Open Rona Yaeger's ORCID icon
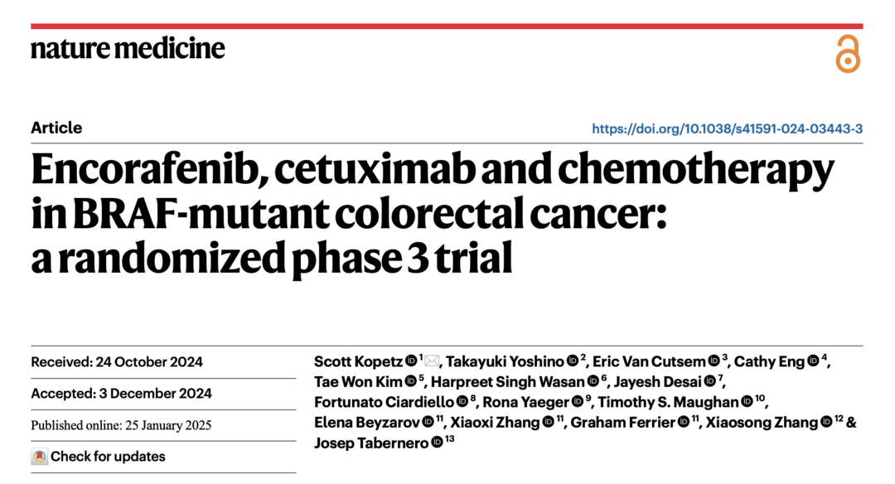This screenshot has height=484, width=895. point(577,403)
